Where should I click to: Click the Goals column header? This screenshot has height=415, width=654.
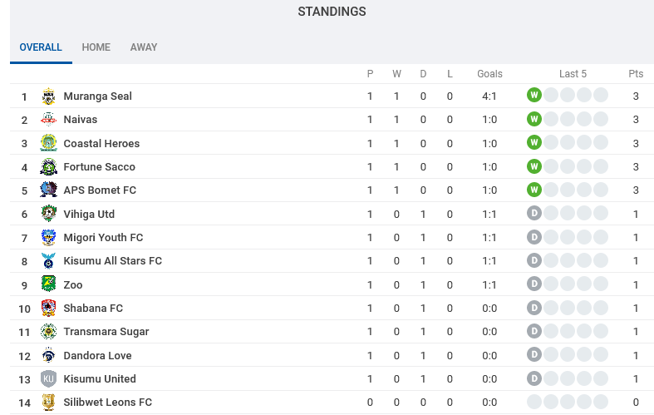click(489, 74)
